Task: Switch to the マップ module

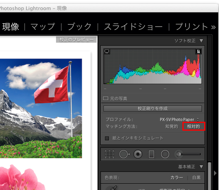Action: [x=43, y=27]
